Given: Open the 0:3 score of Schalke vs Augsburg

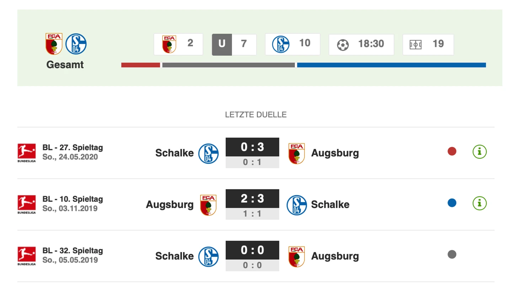Looking at the screenshot, I should 252,147.
